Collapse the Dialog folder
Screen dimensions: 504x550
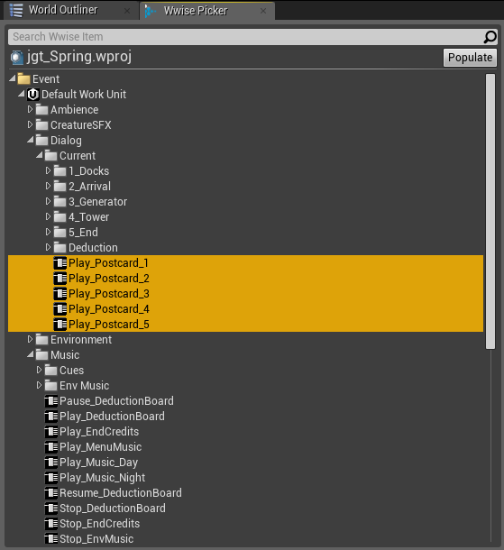(x=31, y=141)
